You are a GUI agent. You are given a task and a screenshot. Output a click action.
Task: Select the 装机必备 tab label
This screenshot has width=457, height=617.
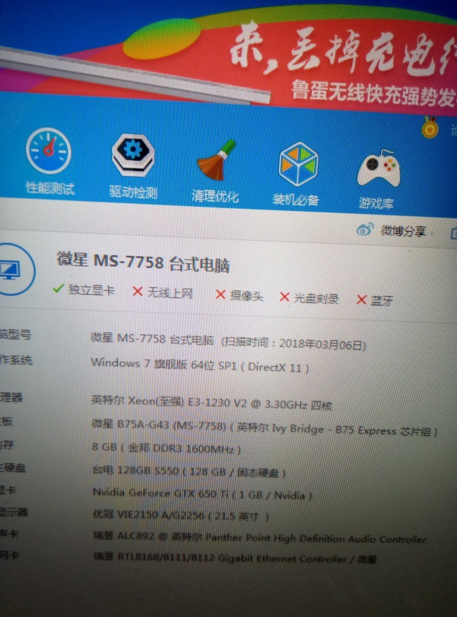295,200
